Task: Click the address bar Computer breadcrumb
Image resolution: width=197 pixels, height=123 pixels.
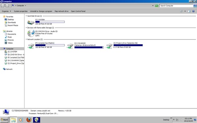Action: click(20, 6)
